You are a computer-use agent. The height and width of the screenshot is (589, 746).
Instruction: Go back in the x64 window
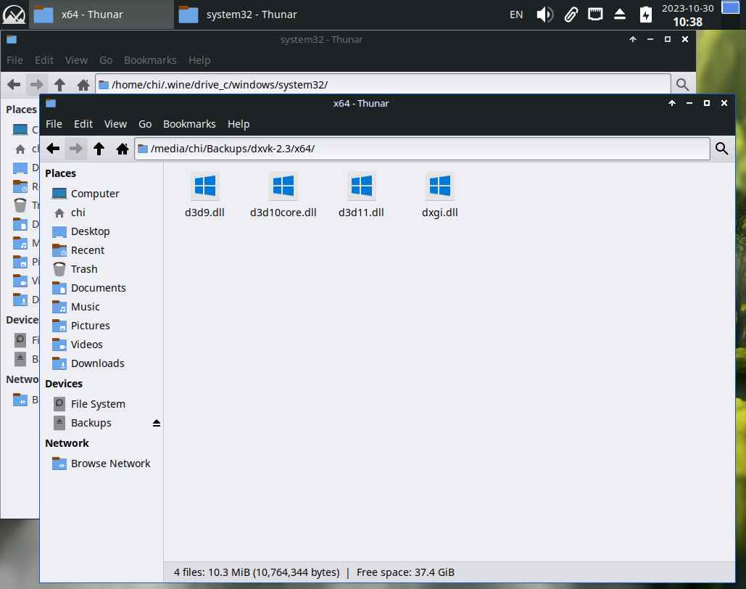(x=53, y=149)
